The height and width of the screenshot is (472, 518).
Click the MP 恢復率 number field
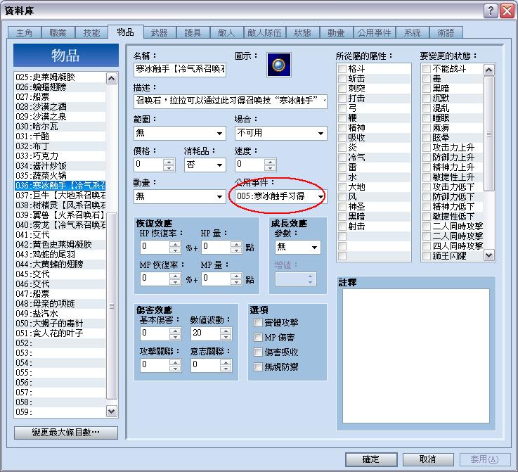[x=155, y=279]
